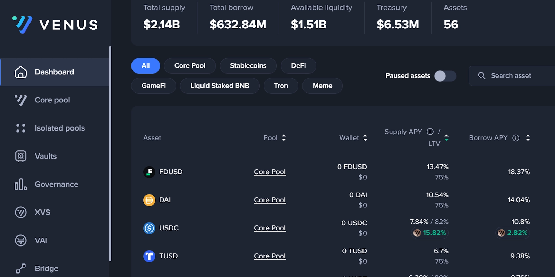
Task: Open Core Pool link for TUSD
Action: point(270,256)
